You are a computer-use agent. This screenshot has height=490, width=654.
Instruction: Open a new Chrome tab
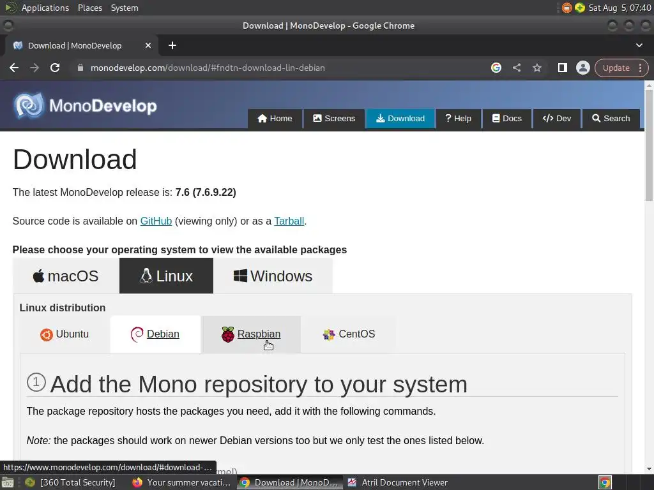pyautogui.click(x=172, y=45)
